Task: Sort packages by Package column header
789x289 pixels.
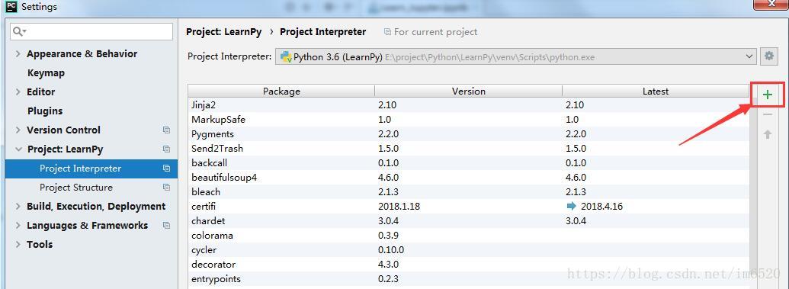Action: [x=281, y=92]
